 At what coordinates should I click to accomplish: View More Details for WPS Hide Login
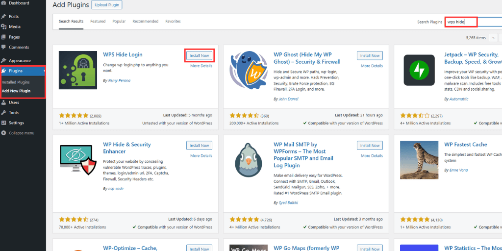(x=201, y=66)
